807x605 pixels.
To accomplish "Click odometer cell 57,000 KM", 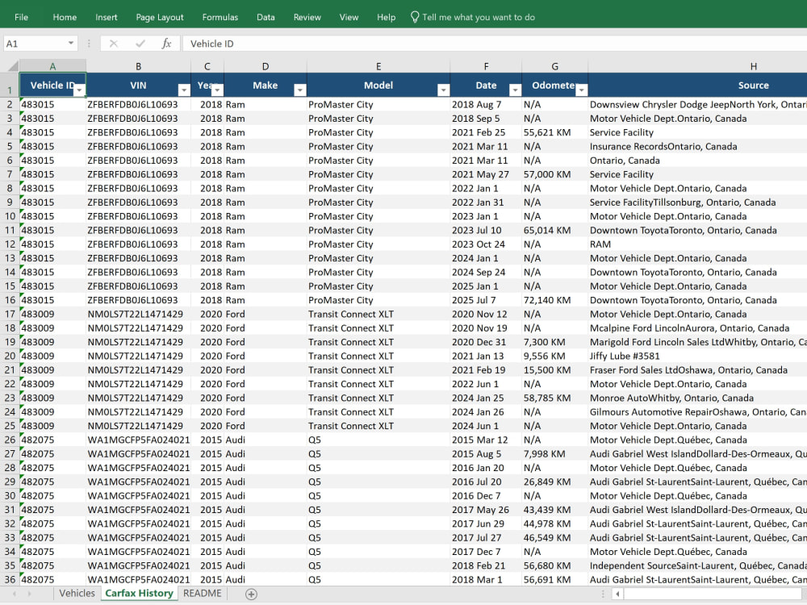I will pos(555,174).
